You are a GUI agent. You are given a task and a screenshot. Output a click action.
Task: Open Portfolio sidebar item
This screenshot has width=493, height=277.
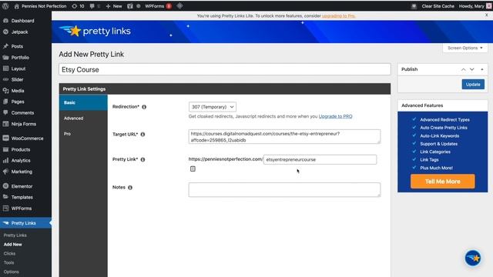coord(20,58)
